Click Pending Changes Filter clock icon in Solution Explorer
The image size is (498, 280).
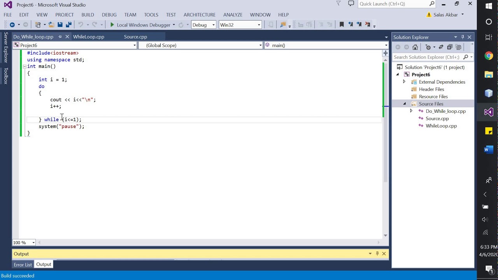[428, 47]
